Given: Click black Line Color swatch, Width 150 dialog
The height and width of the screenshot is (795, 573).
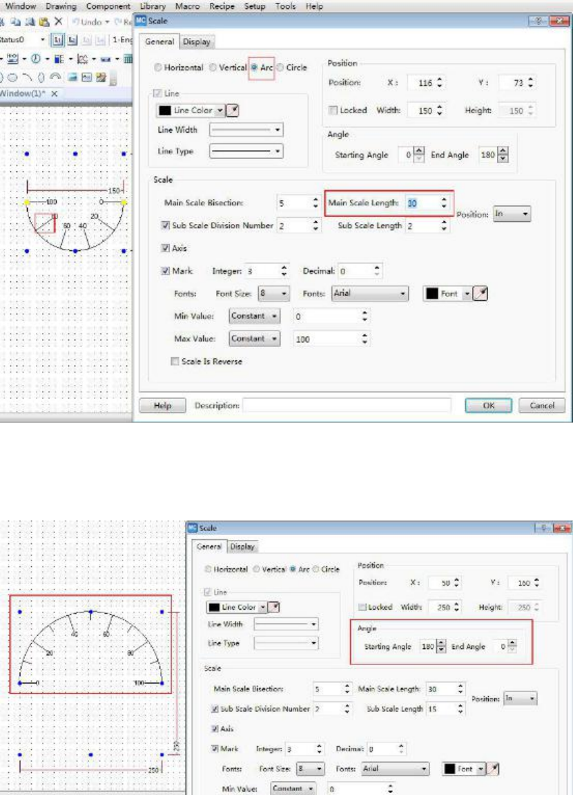Looking at the screenshot, I should 164,110.
